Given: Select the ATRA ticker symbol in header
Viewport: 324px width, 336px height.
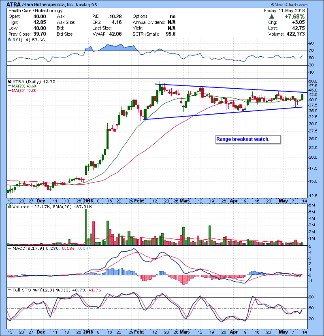Looking at the screenshot, I should [13, 4].
